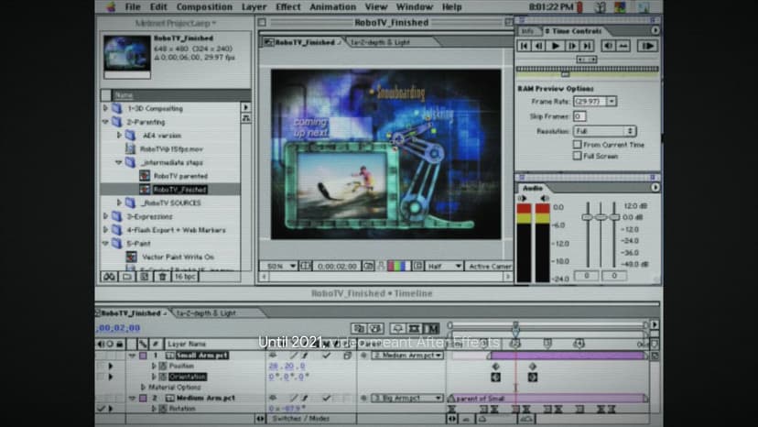The height and width of the screenshot is (427, 758).
Task: Collapse Small Arm.pct layer properties
Action: pos(132,356)
